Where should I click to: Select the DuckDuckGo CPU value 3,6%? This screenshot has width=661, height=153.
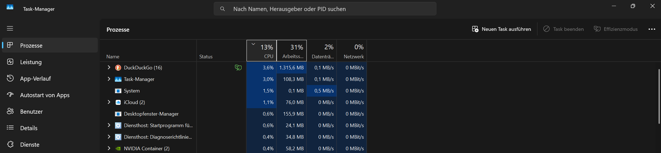[261, 68]
